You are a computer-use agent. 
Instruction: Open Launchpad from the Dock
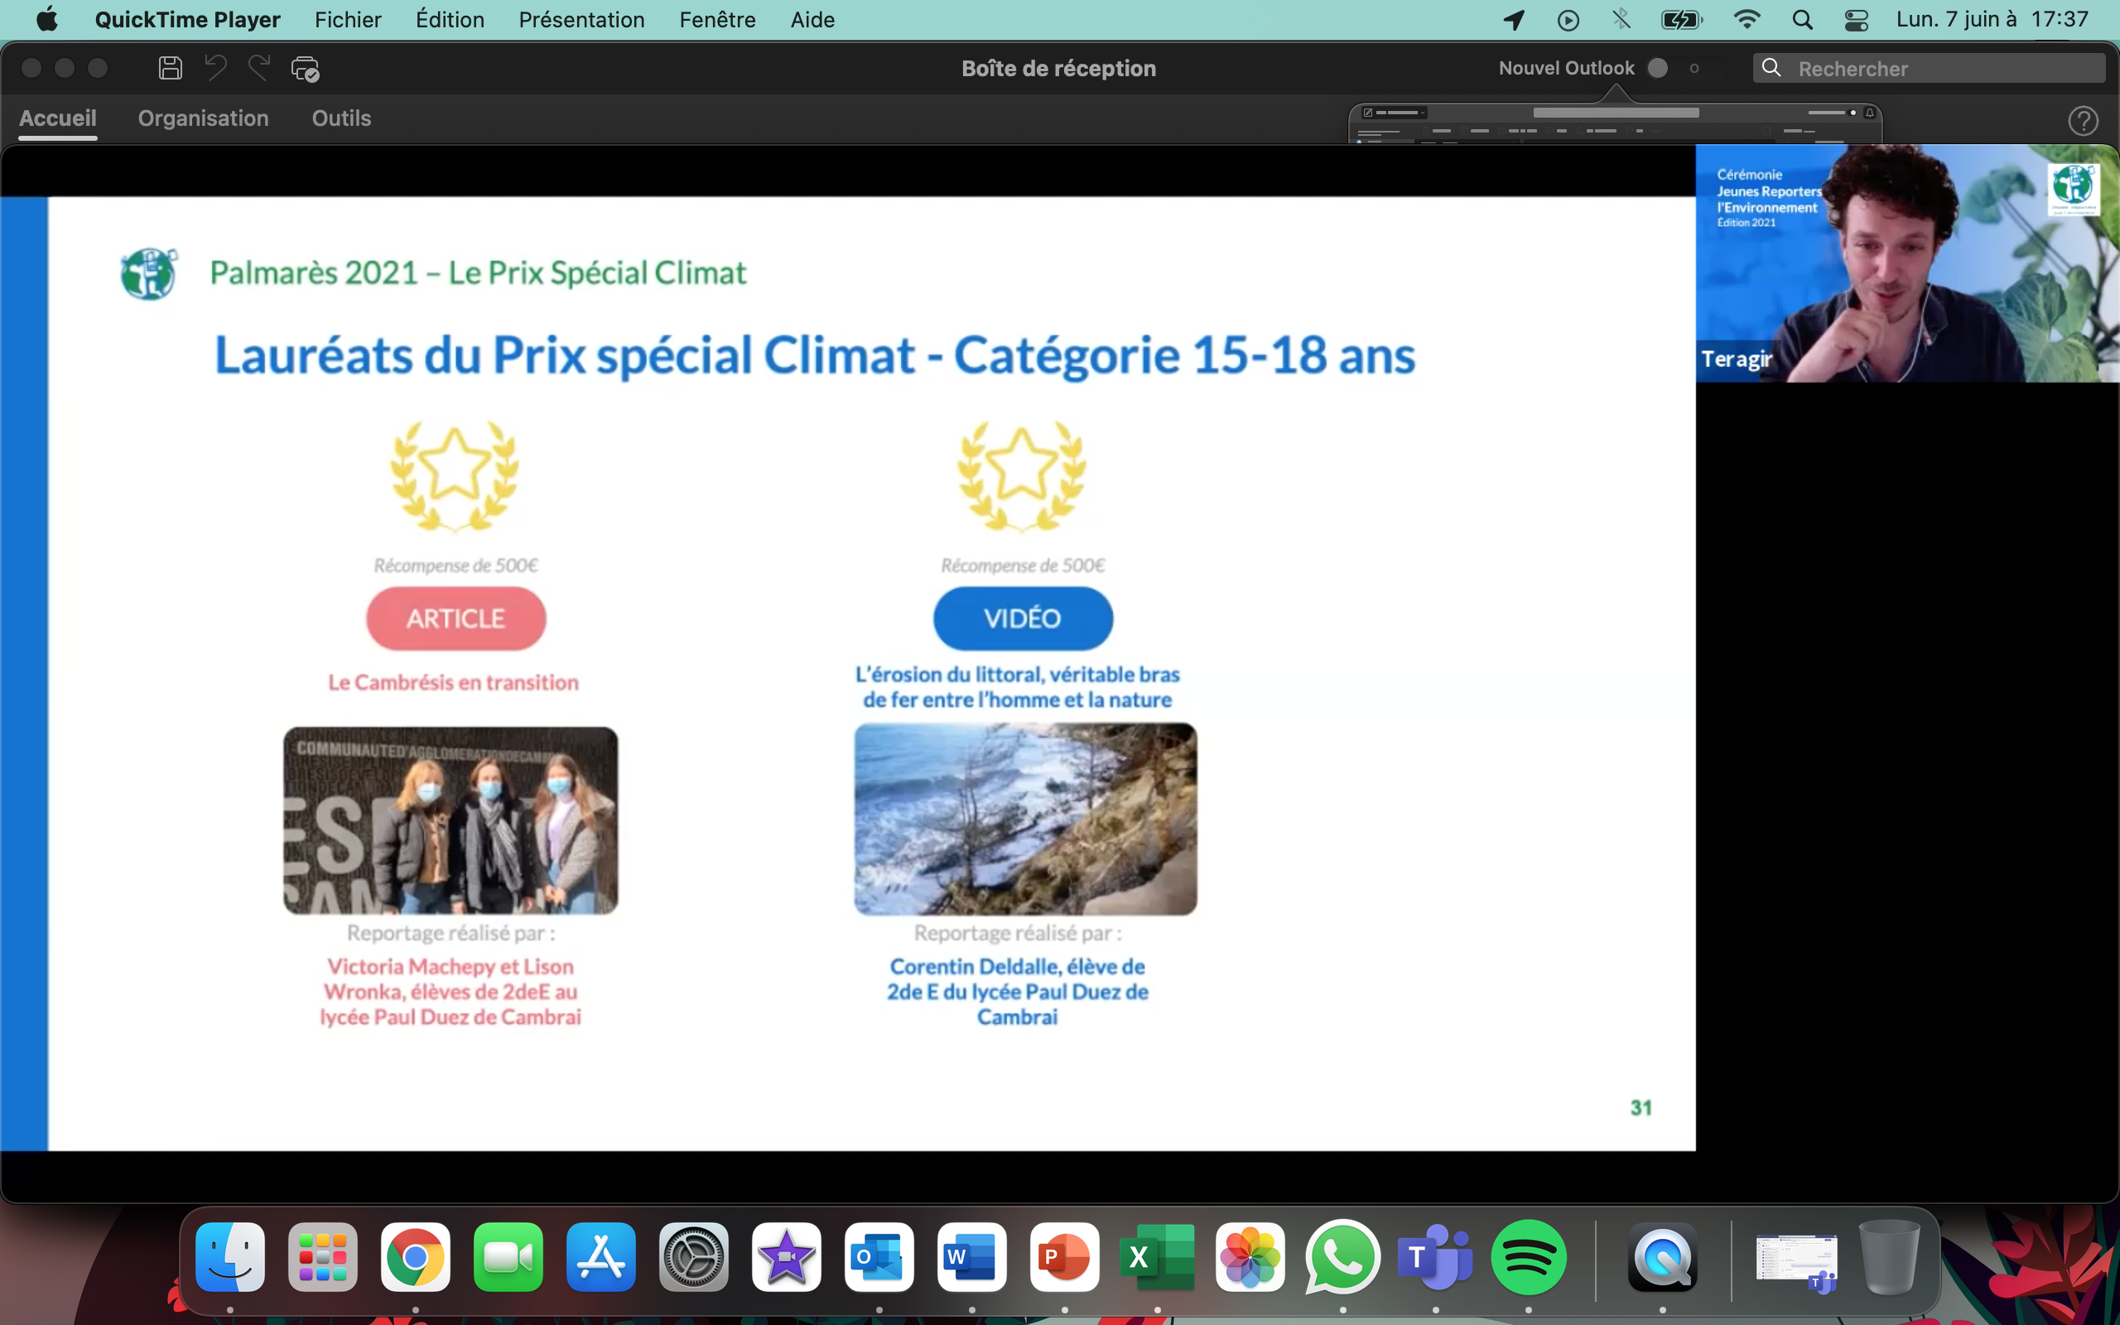coord(322,1256)
